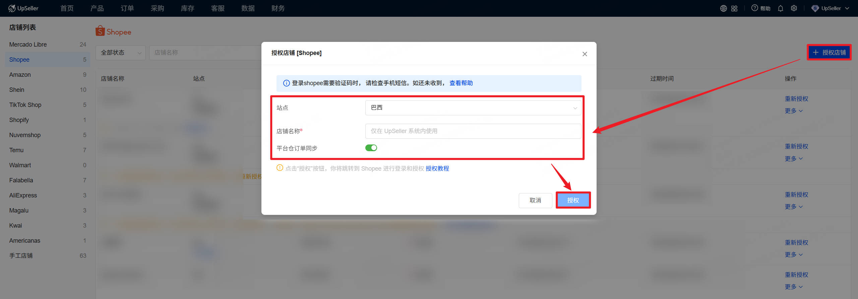Click the 操作 column header
Image resolution: width=858 pixels, height=299 pixels.
tap(791, 79)
